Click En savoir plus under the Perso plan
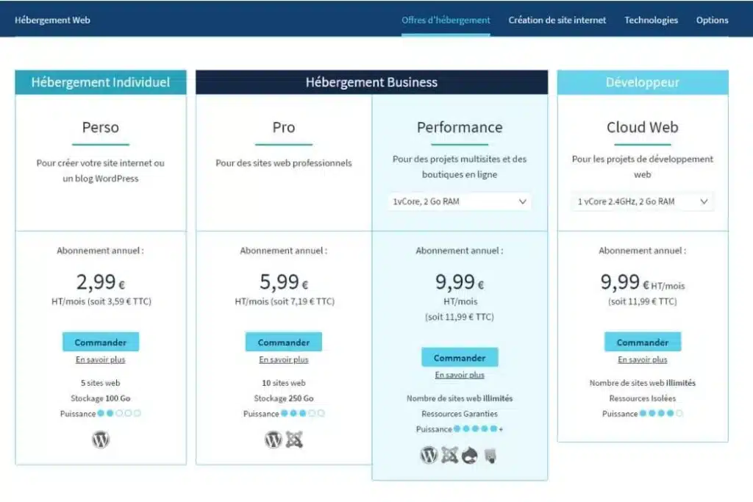Image resolution: width=753 pixels, height=502 pixels. tap(100, 359)
